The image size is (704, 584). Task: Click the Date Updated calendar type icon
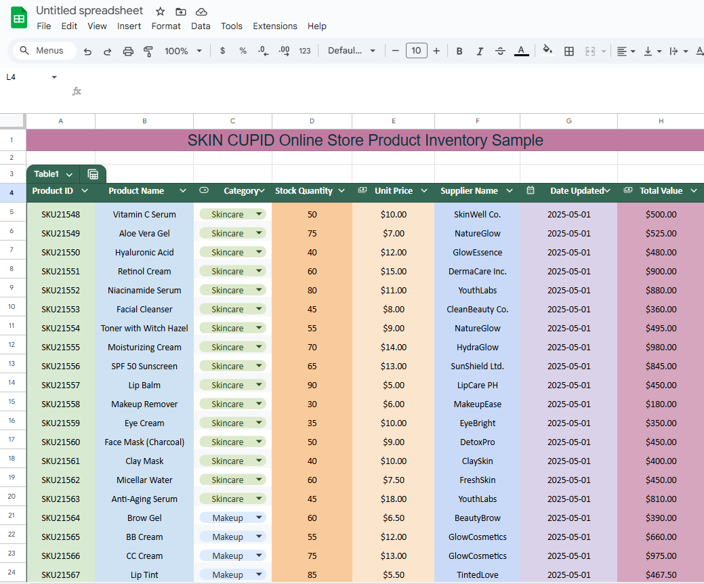point(531,190)
